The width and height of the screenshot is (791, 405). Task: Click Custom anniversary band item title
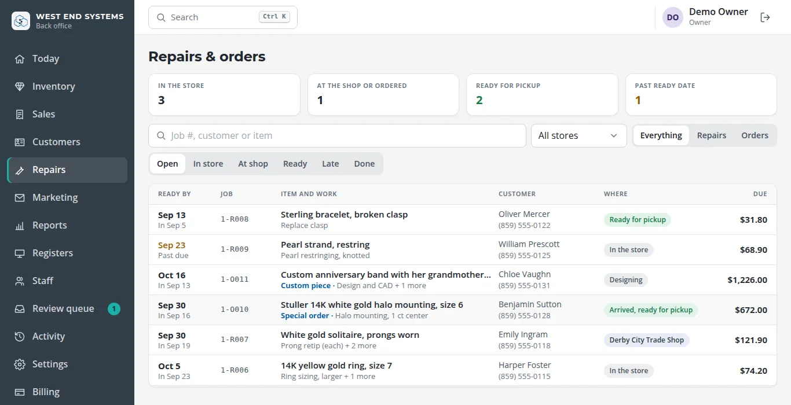pos(386,275)
